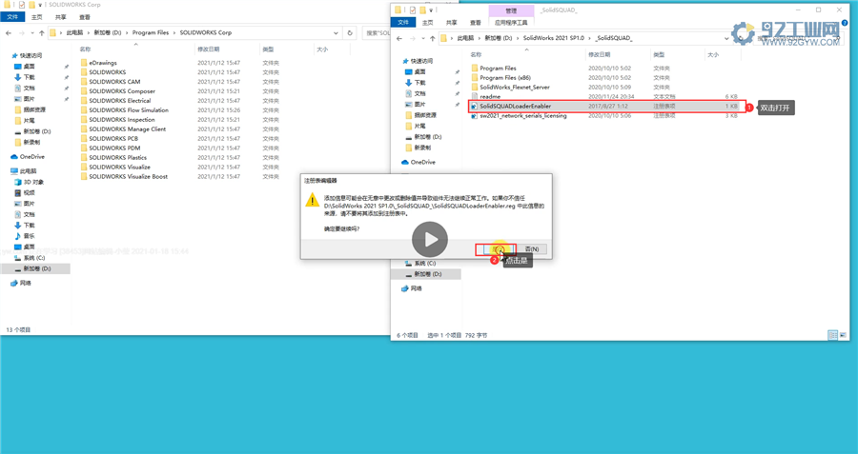Click 此电脑 breadcrumb in left address bar
858x454 pixels.
point(74,32)
